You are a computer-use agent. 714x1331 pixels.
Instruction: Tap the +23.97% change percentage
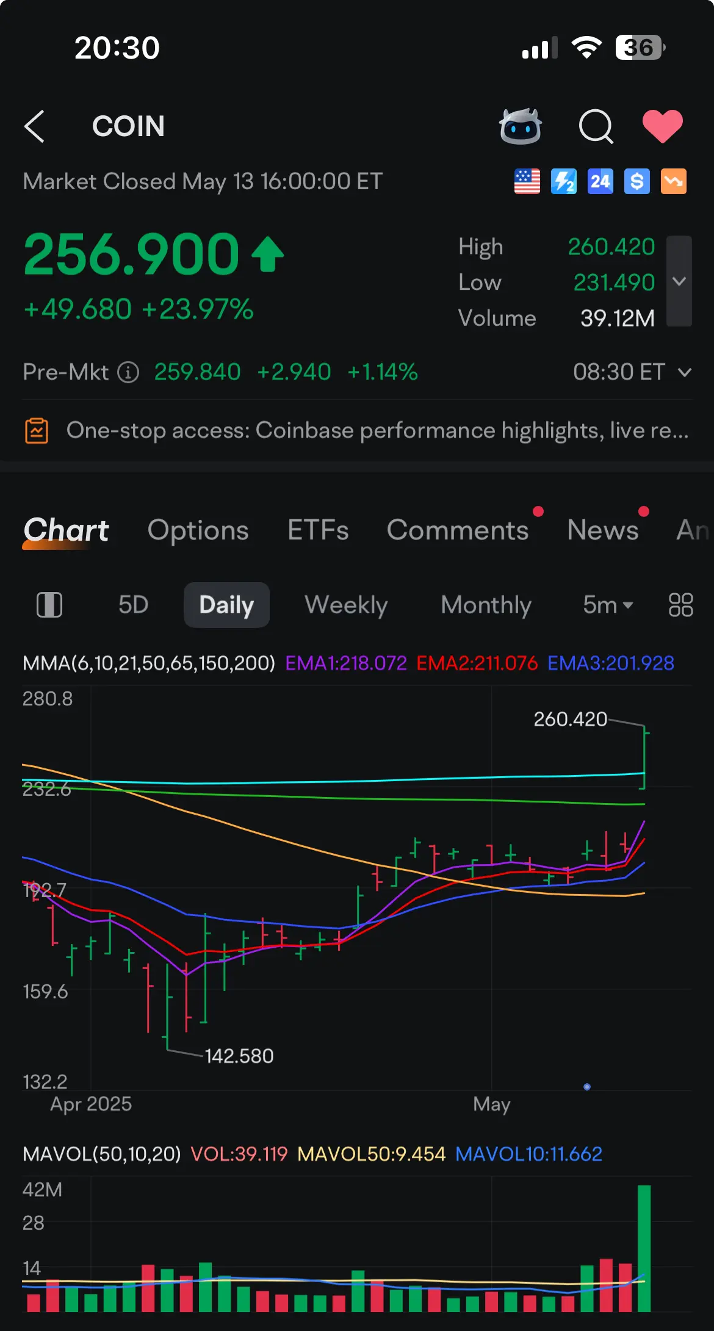198,309
